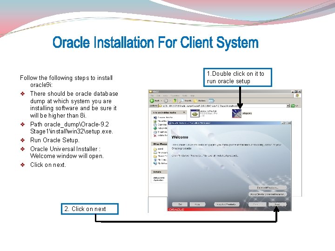Click the green Go button beside address
This screenshot has width=335, height=251.
293,106
